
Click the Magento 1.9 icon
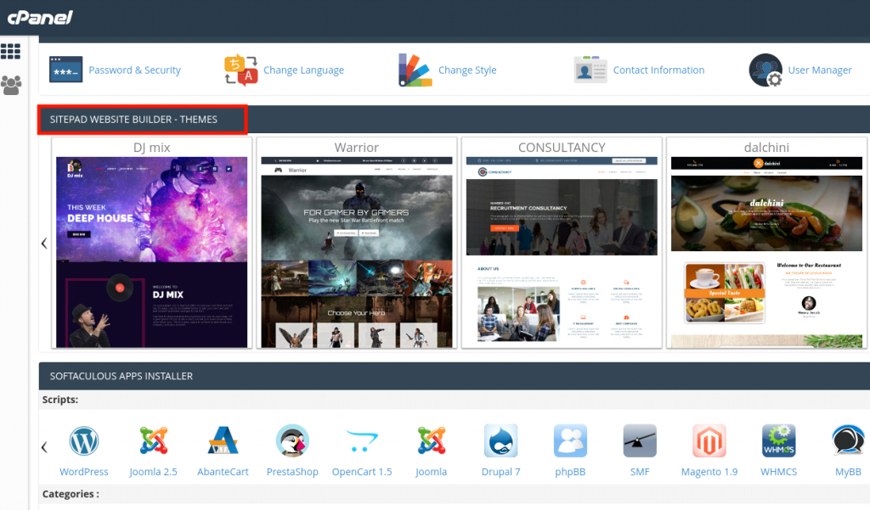click(709, 441)
